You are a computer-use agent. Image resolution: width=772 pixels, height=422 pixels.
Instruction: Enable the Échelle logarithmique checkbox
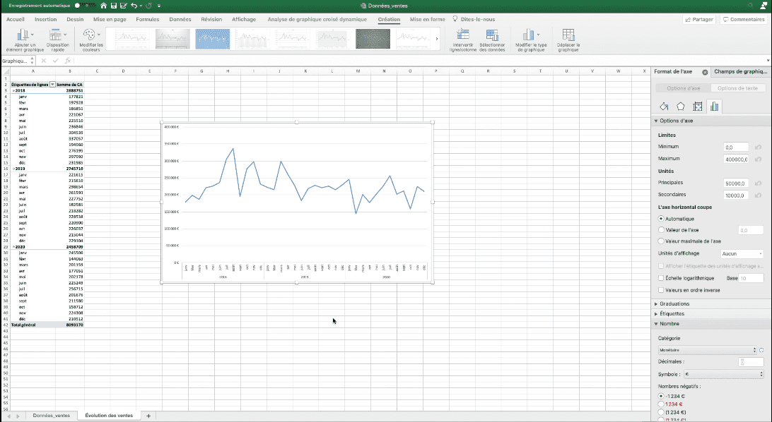click(661, 277)
